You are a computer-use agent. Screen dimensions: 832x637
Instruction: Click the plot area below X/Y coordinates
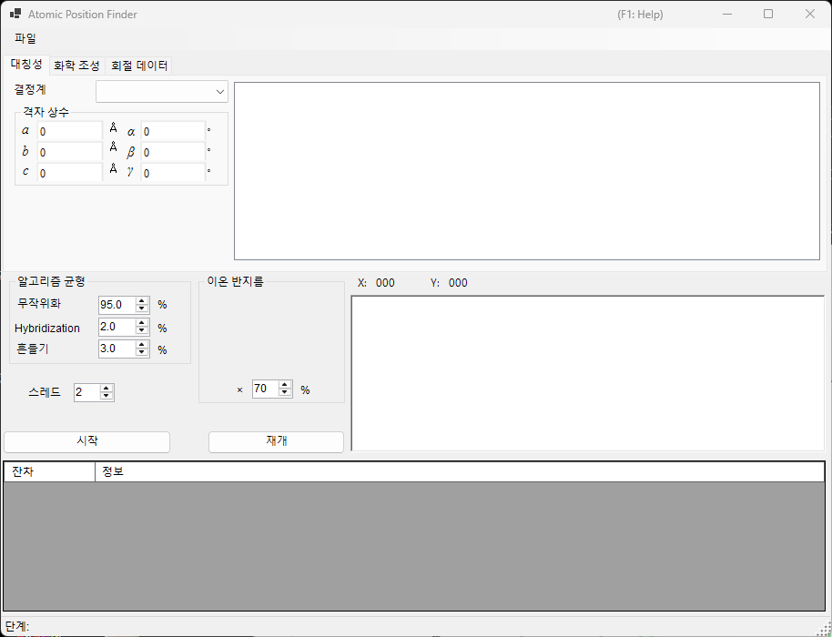[588, 373]
